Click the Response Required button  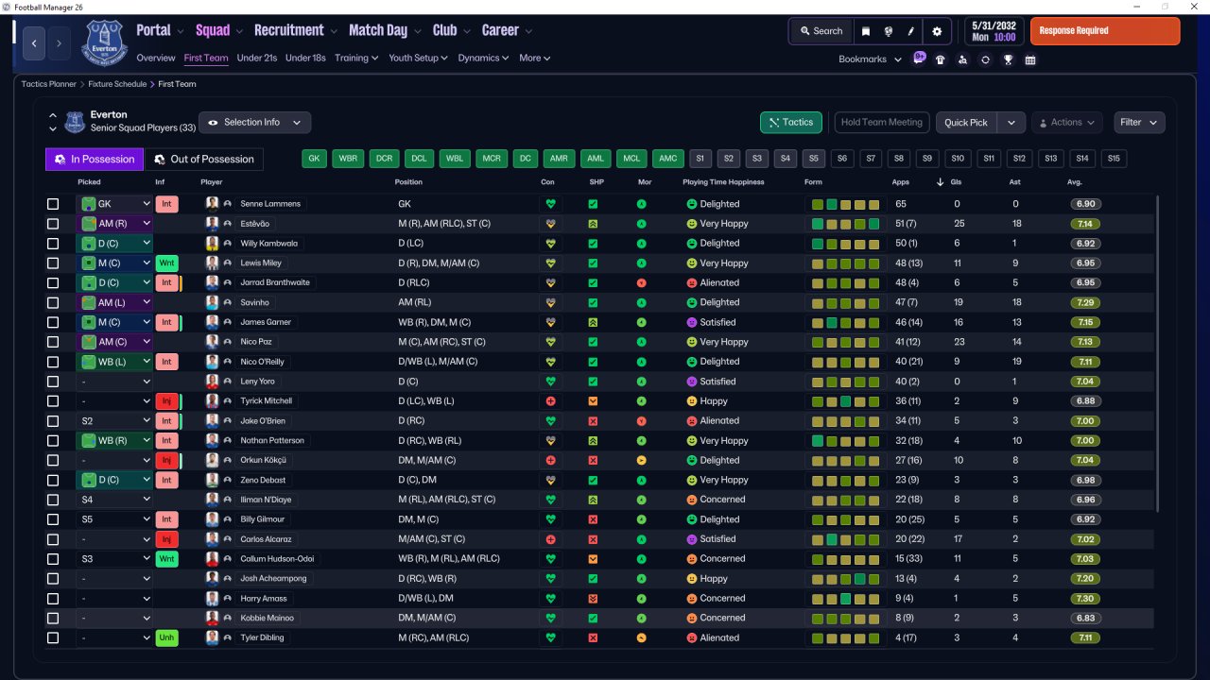tap(1104, 31)
